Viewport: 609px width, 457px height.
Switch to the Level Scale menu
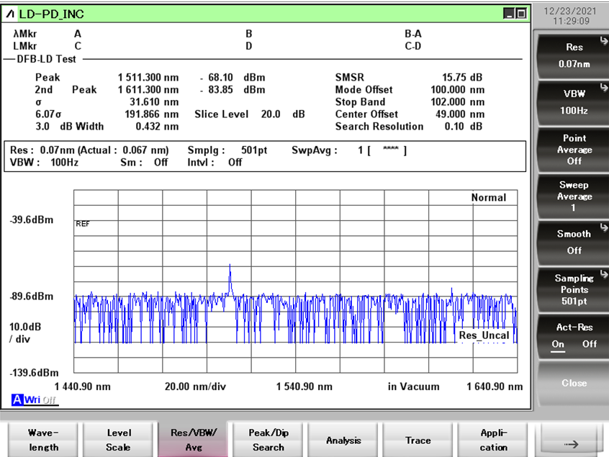(119, 440)
